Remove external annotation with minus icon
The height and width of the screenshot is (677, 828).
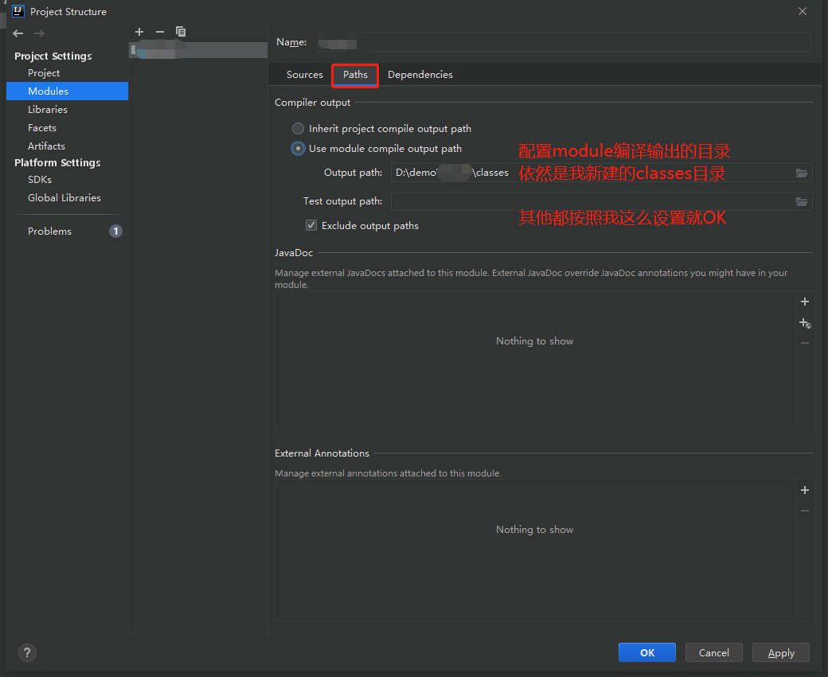[805, 511]
